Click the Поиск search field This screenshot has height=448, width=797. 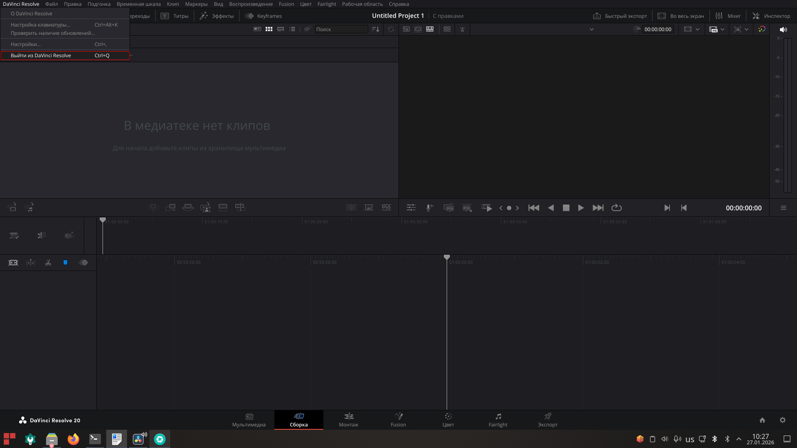[341, 29]
